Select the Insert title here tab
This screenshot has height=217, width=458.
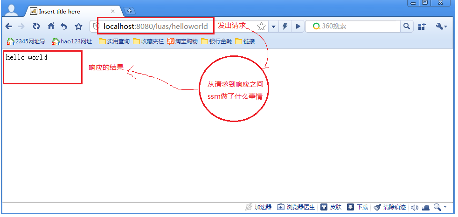(x=73, y=11)
